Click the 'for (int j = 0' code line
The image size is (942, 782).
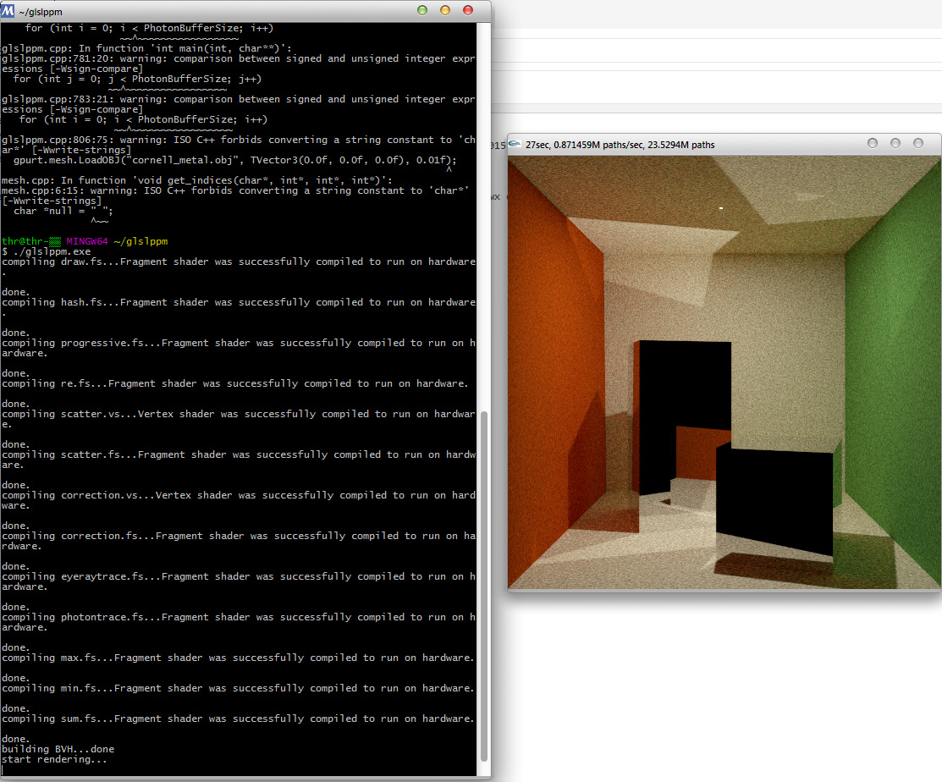pyautogui.click(x=137, y=79)
